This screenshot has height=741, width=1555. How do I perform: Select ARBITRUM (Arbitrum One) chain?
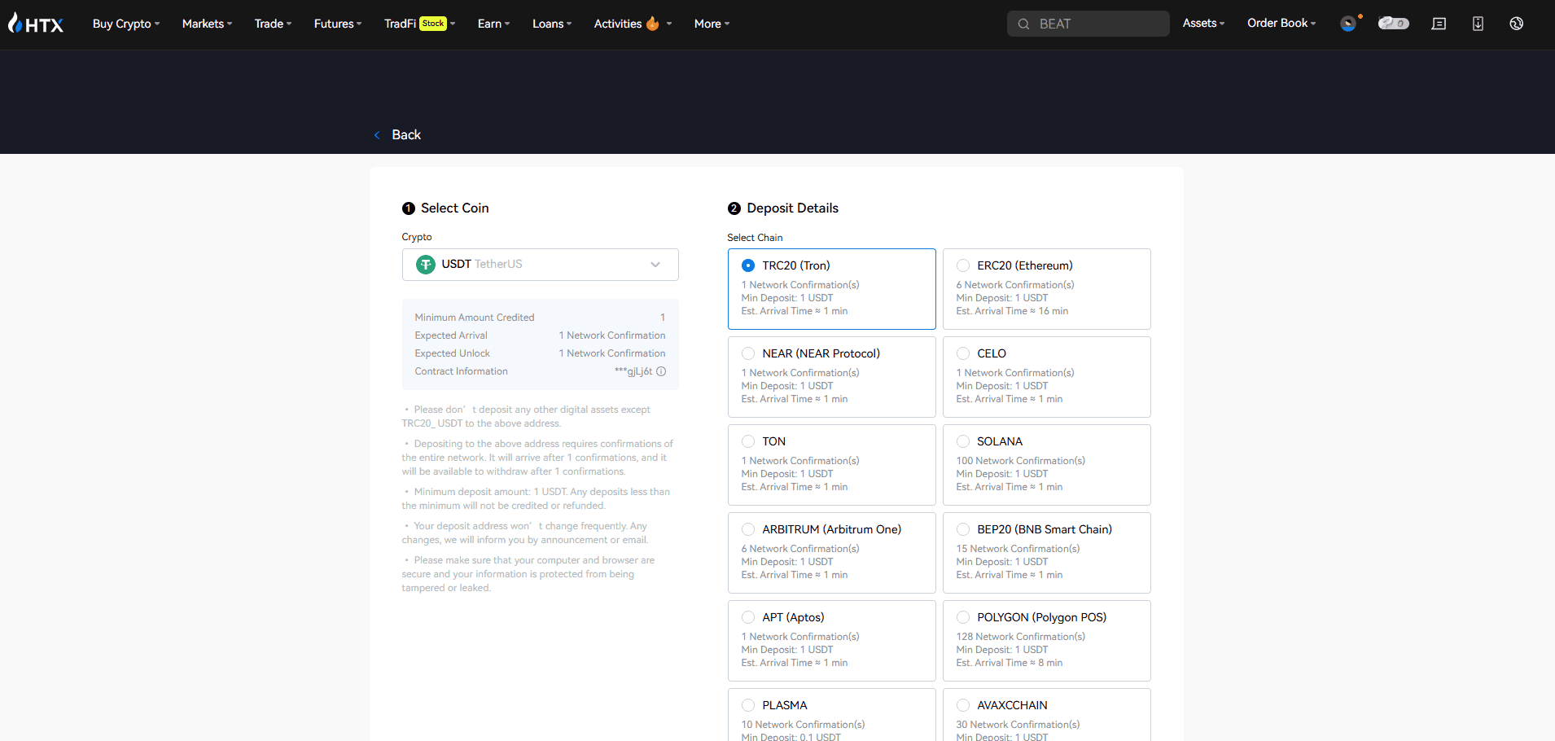[x=831, y=553]
